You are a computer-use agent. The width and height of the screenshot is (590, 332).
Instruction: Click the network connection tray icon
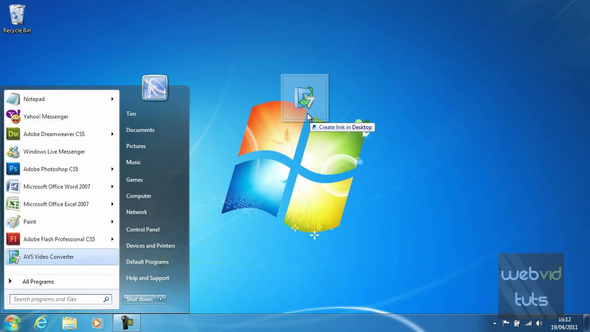(x=528, y=323)
